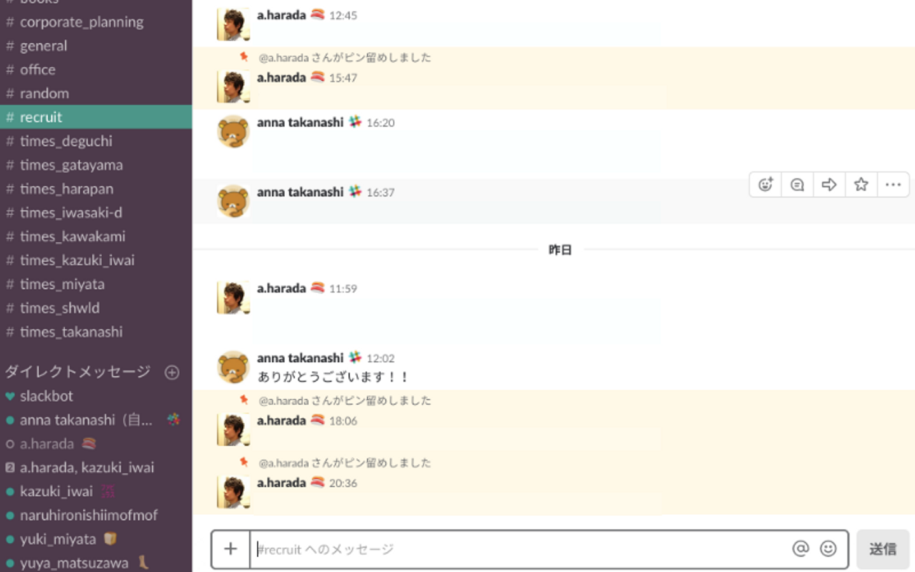Screen dimensions: 915x572
Task: Share the message with the arrow icon
Action: (x=829, y=185)
